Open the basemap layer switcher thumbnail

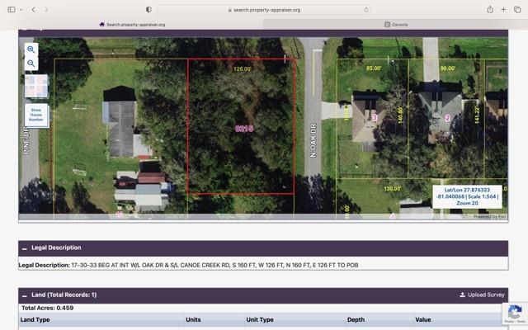36,86
